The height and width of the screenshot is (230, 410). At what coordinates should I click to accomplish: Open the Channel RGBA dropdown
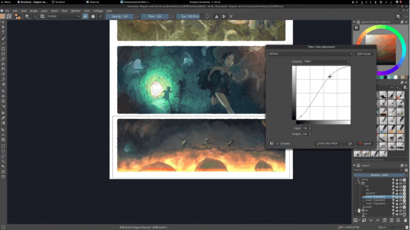(326, 62)
